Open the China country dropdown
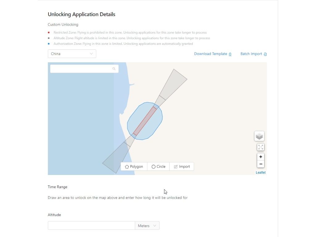The height and width of the screenshot is (237, 316). coord(72,53)
